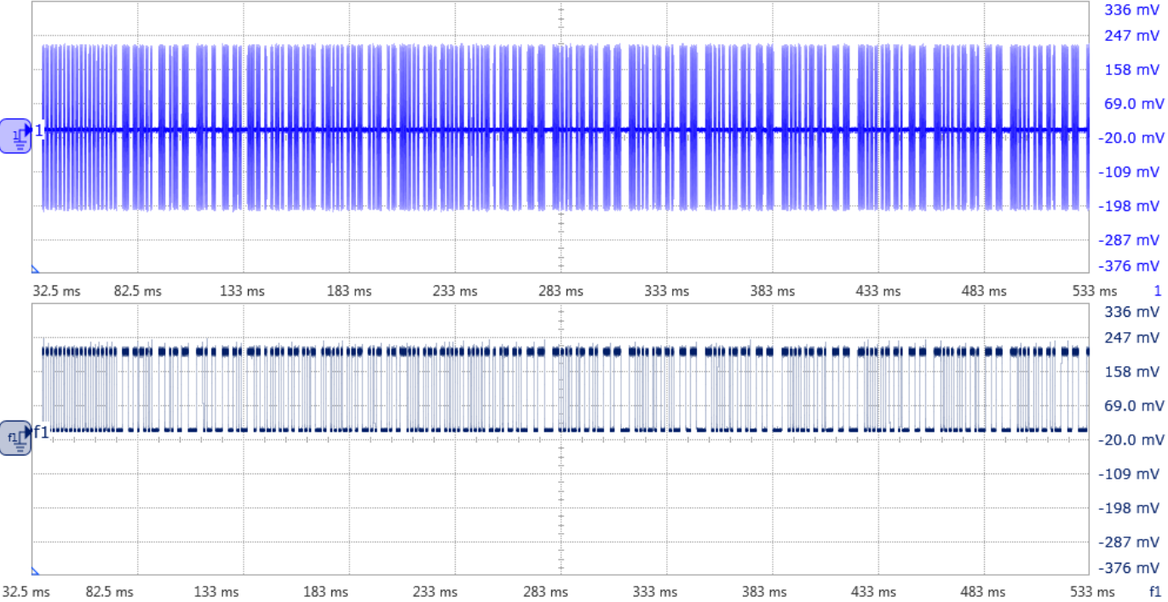Click 533 ms on channel 1 time axis
This screenshot has width=1168, height=602.
1095,291
